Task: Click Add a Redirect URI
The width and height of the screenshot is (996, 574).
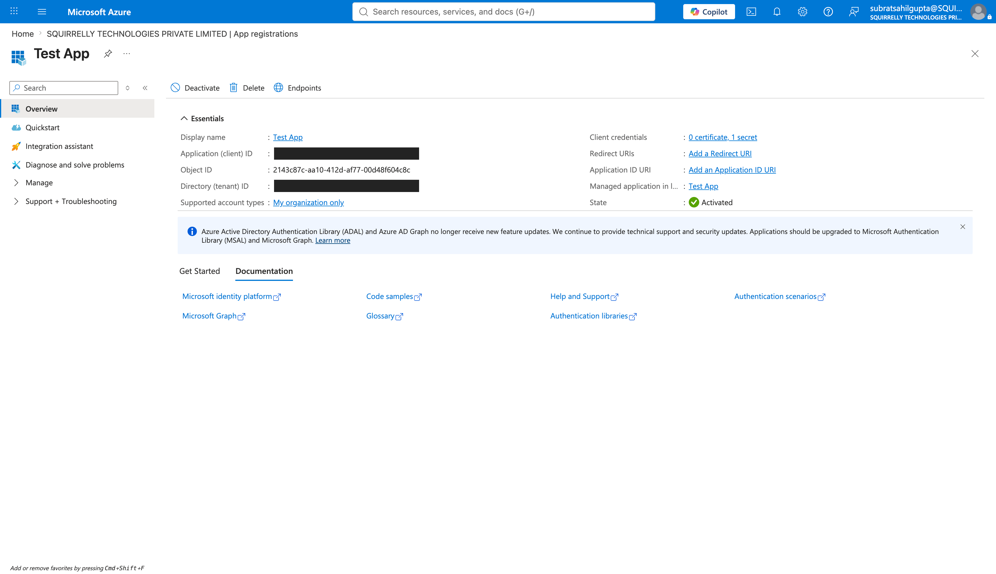Action: (720, 153)
